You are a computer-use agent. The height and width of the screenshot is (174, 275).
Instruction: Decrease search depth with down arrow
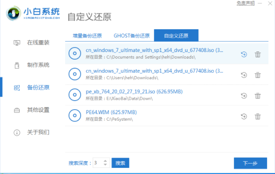pos(105,164)
